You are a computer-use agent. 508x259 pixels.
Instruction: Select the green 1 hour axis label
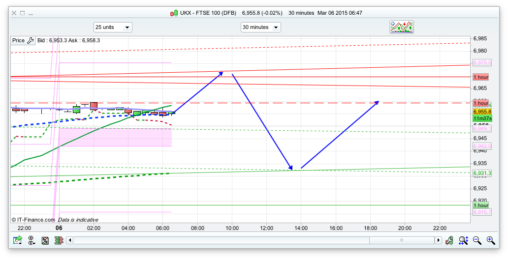(480, 205)
